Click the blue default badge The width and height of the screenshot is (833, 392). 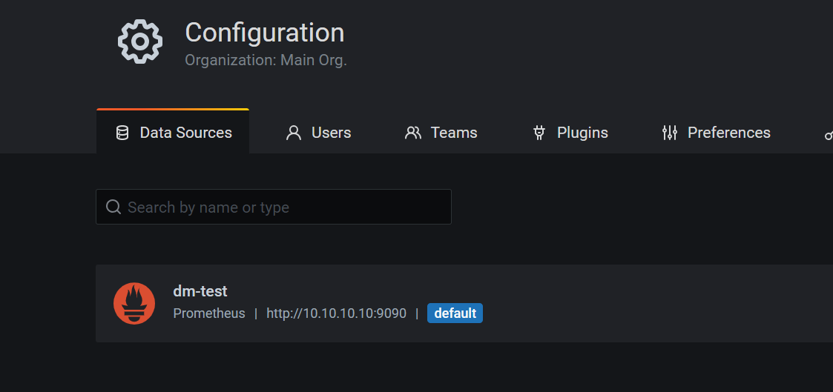click(455, 313)
